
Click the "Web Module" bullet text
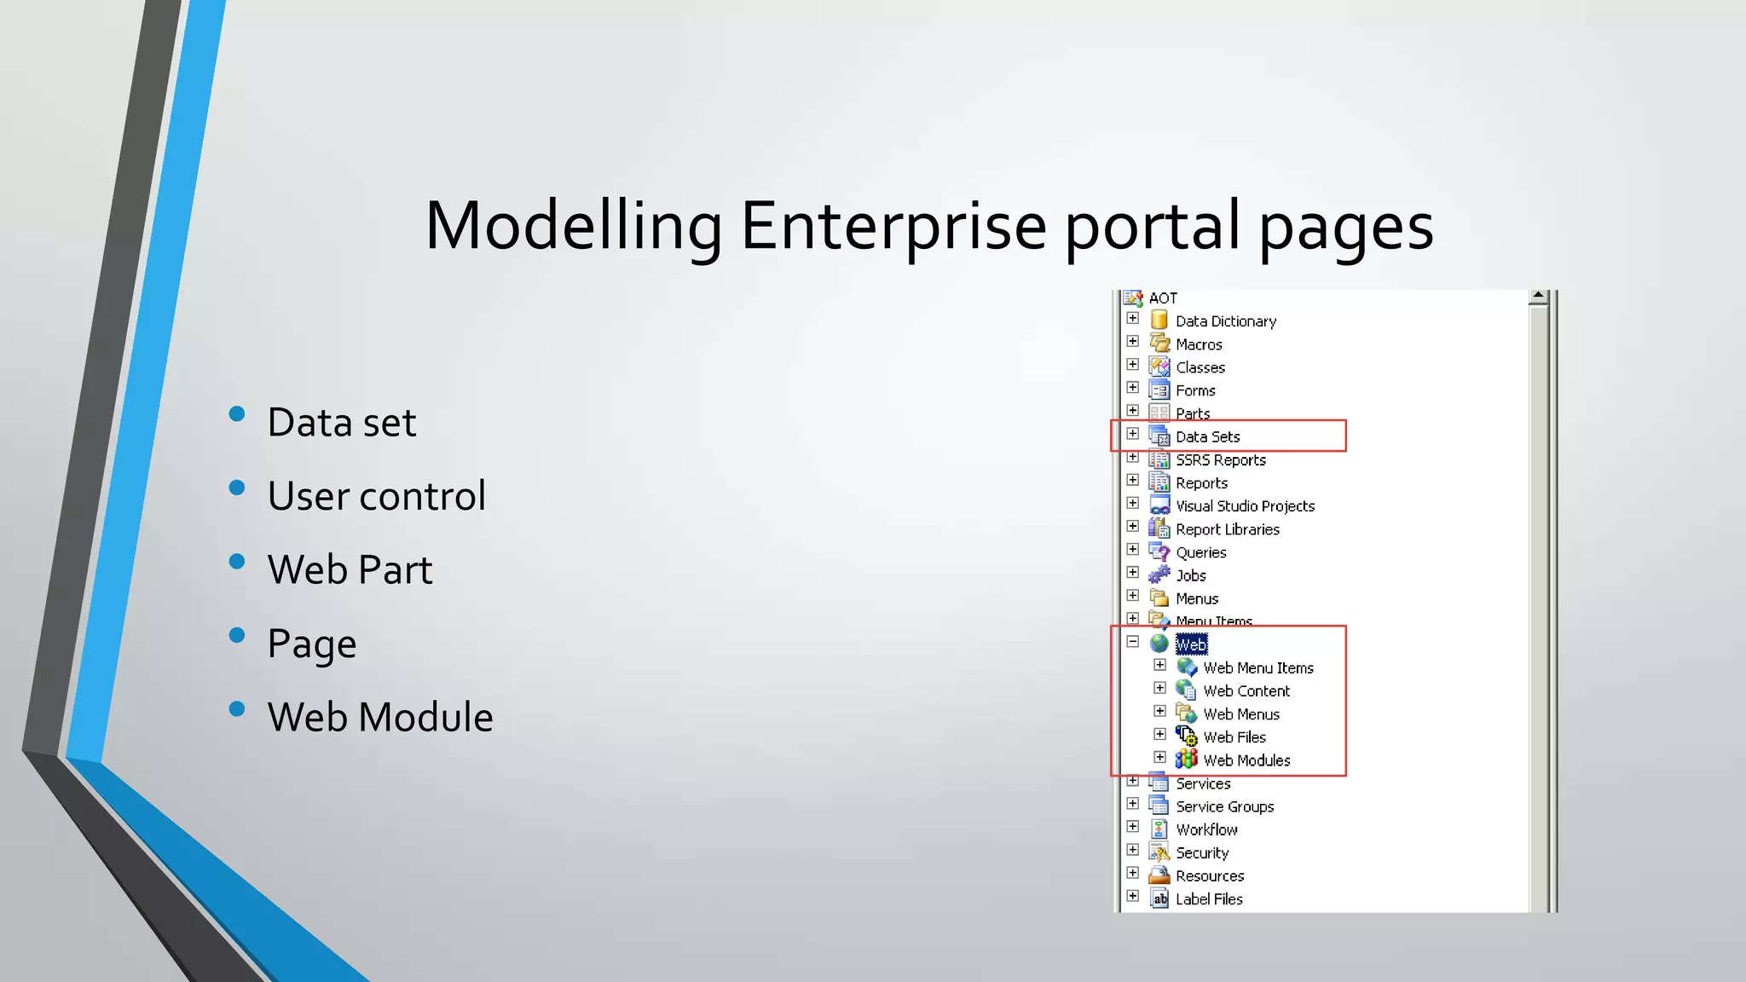[x=380, y=717]
